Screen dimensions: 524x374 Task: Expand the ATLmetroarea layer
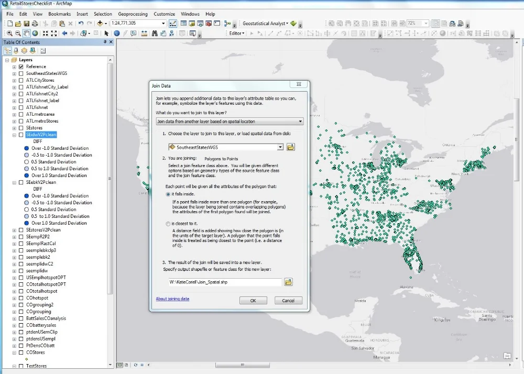pos(14,115)
